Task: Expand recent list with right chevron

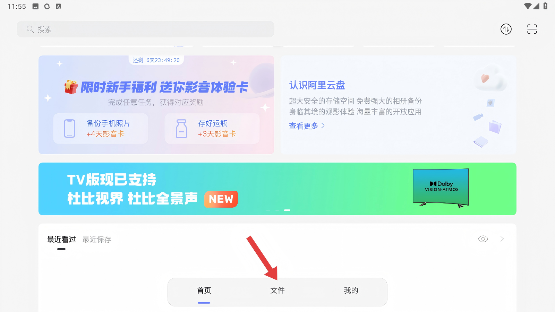Action: click(502, 239)
